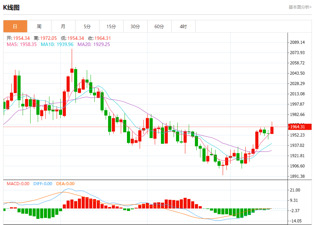This screenshot has height=225, width=315.
Task: Open the 30分 interval tab
Action: tap(135, 26)
